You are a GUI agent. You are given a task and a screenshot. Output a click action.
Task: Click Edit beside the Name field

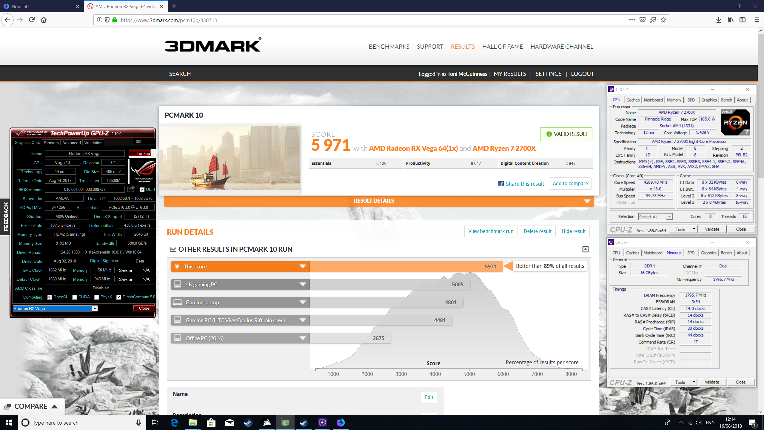[x=429, y=397]
